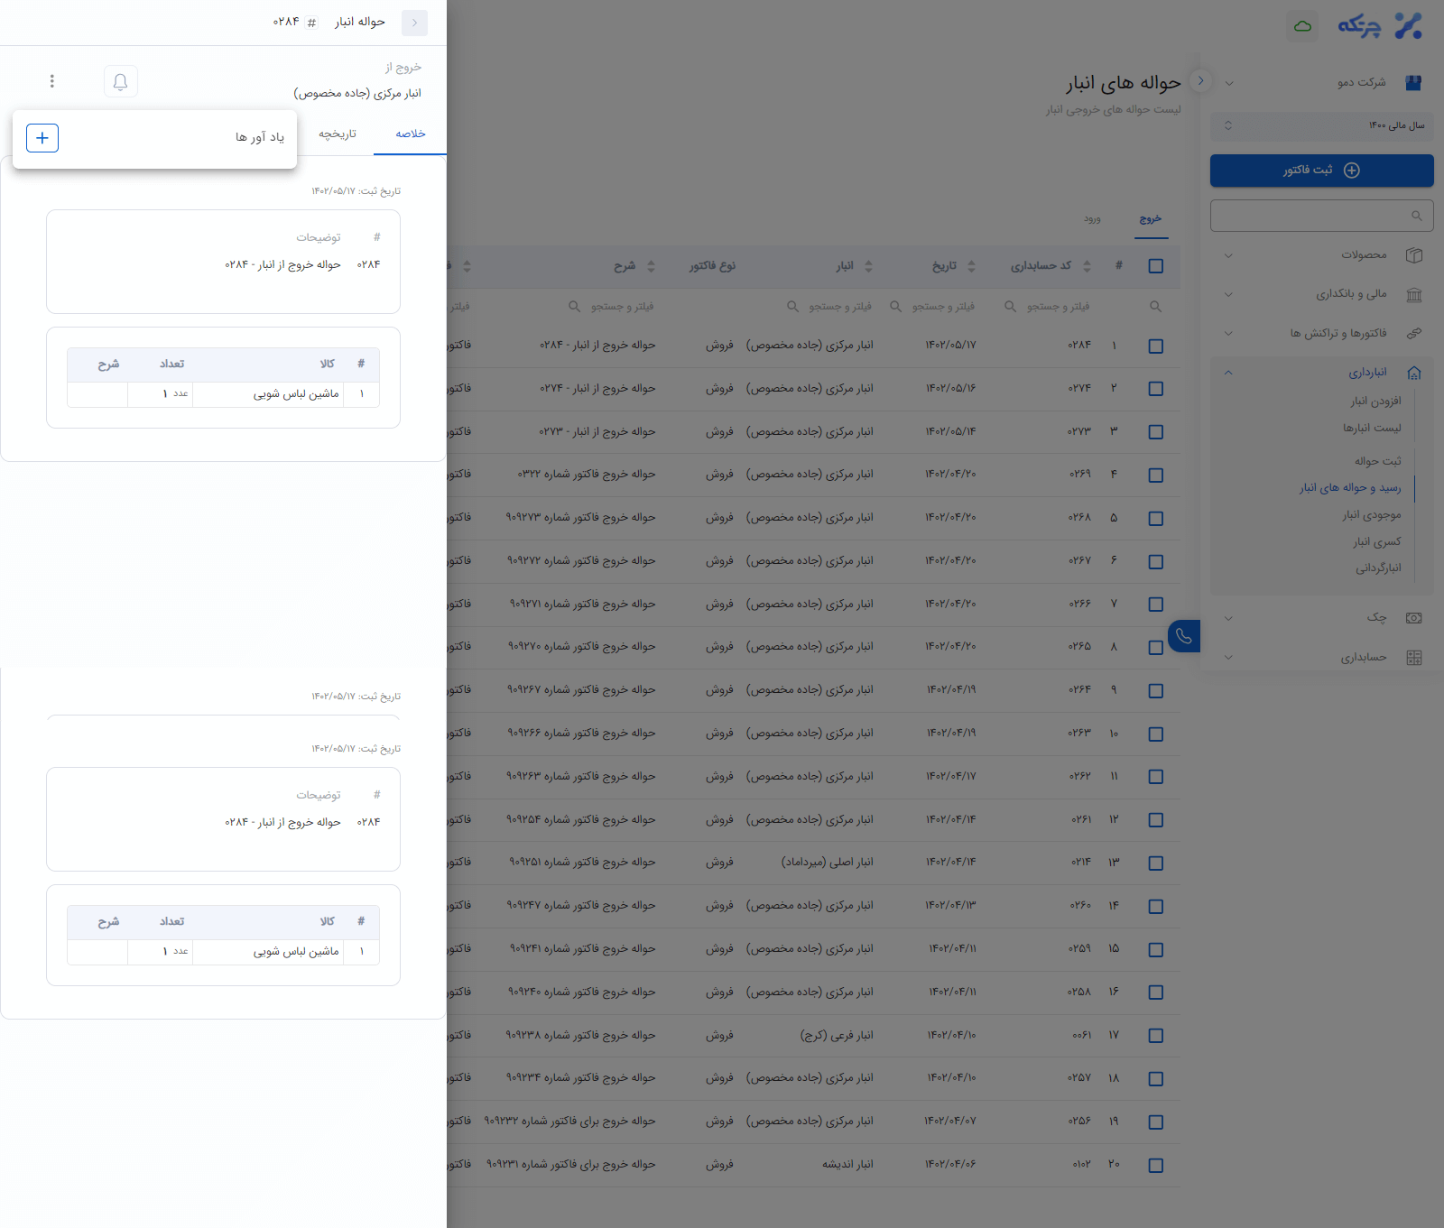The width and height of the screenshot is (1444, 1228).
Task: Click the ثبت فاکتور button
Action: [1321, 171]
